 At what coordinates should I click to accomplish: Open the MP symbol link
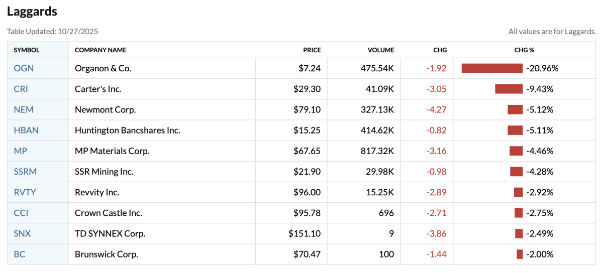tap(21, 151)
